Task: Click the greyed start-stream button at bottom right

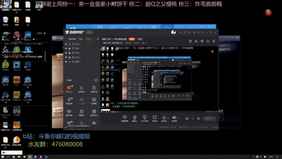Action: point(209,118)
